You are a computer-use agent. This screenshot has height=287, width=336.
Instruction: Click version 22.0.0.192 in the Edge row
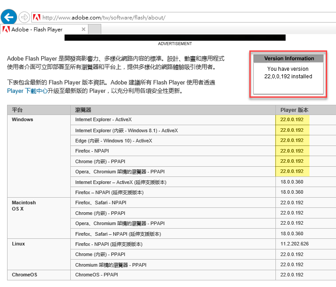(x=292, y=140)
